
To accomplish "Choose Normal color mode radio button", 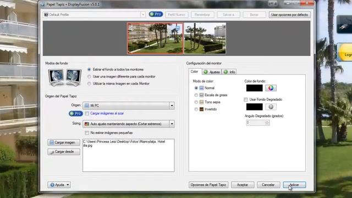I will coord(196,88).
